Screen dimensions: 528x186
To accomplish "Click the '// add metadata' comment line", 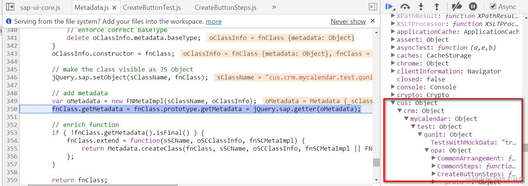I will pyautogui.click(x=79, y=93).
